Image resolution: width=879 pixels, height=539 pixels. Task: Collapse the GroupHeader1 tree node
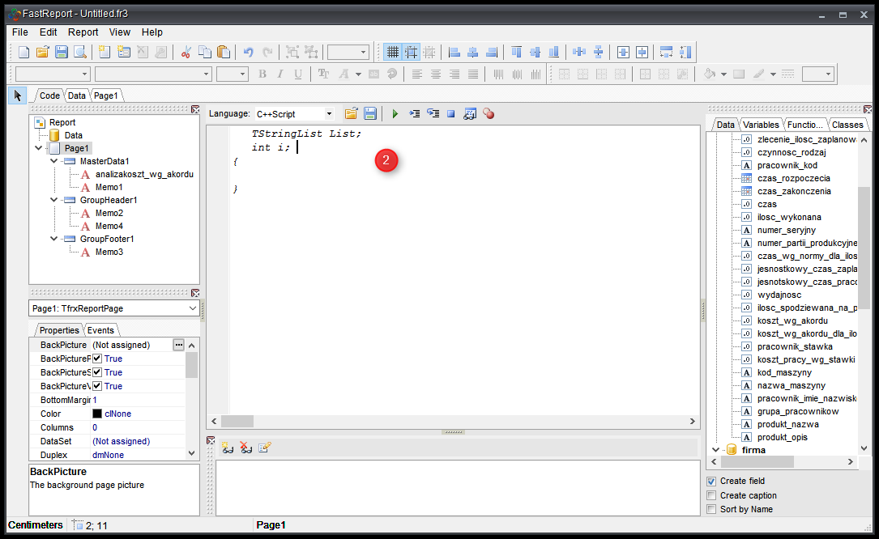tap(54, 200)
